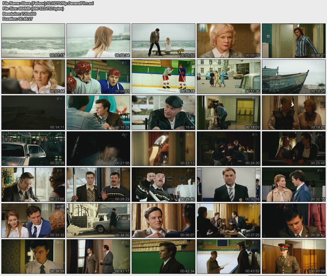Select the blonde woman thumbnail at 00:02:34
The height and width of the screenshot is (276, 327).
coord(98,41)
